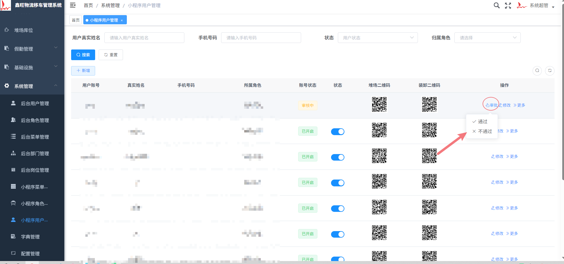Open 更多 in the first row
The image size is (564, 264).
519,105
